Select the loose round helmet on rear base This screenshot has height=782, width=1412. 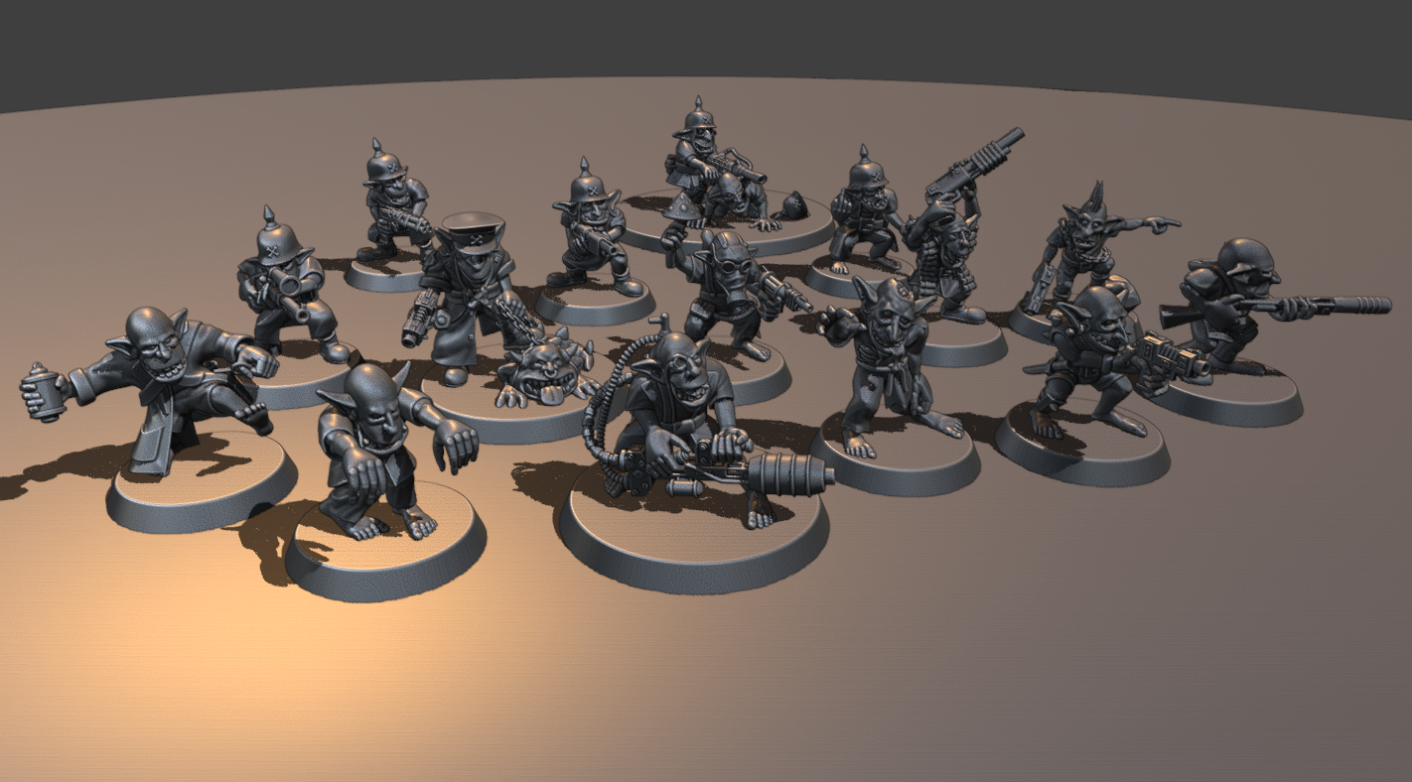click(x=795, y=206)
